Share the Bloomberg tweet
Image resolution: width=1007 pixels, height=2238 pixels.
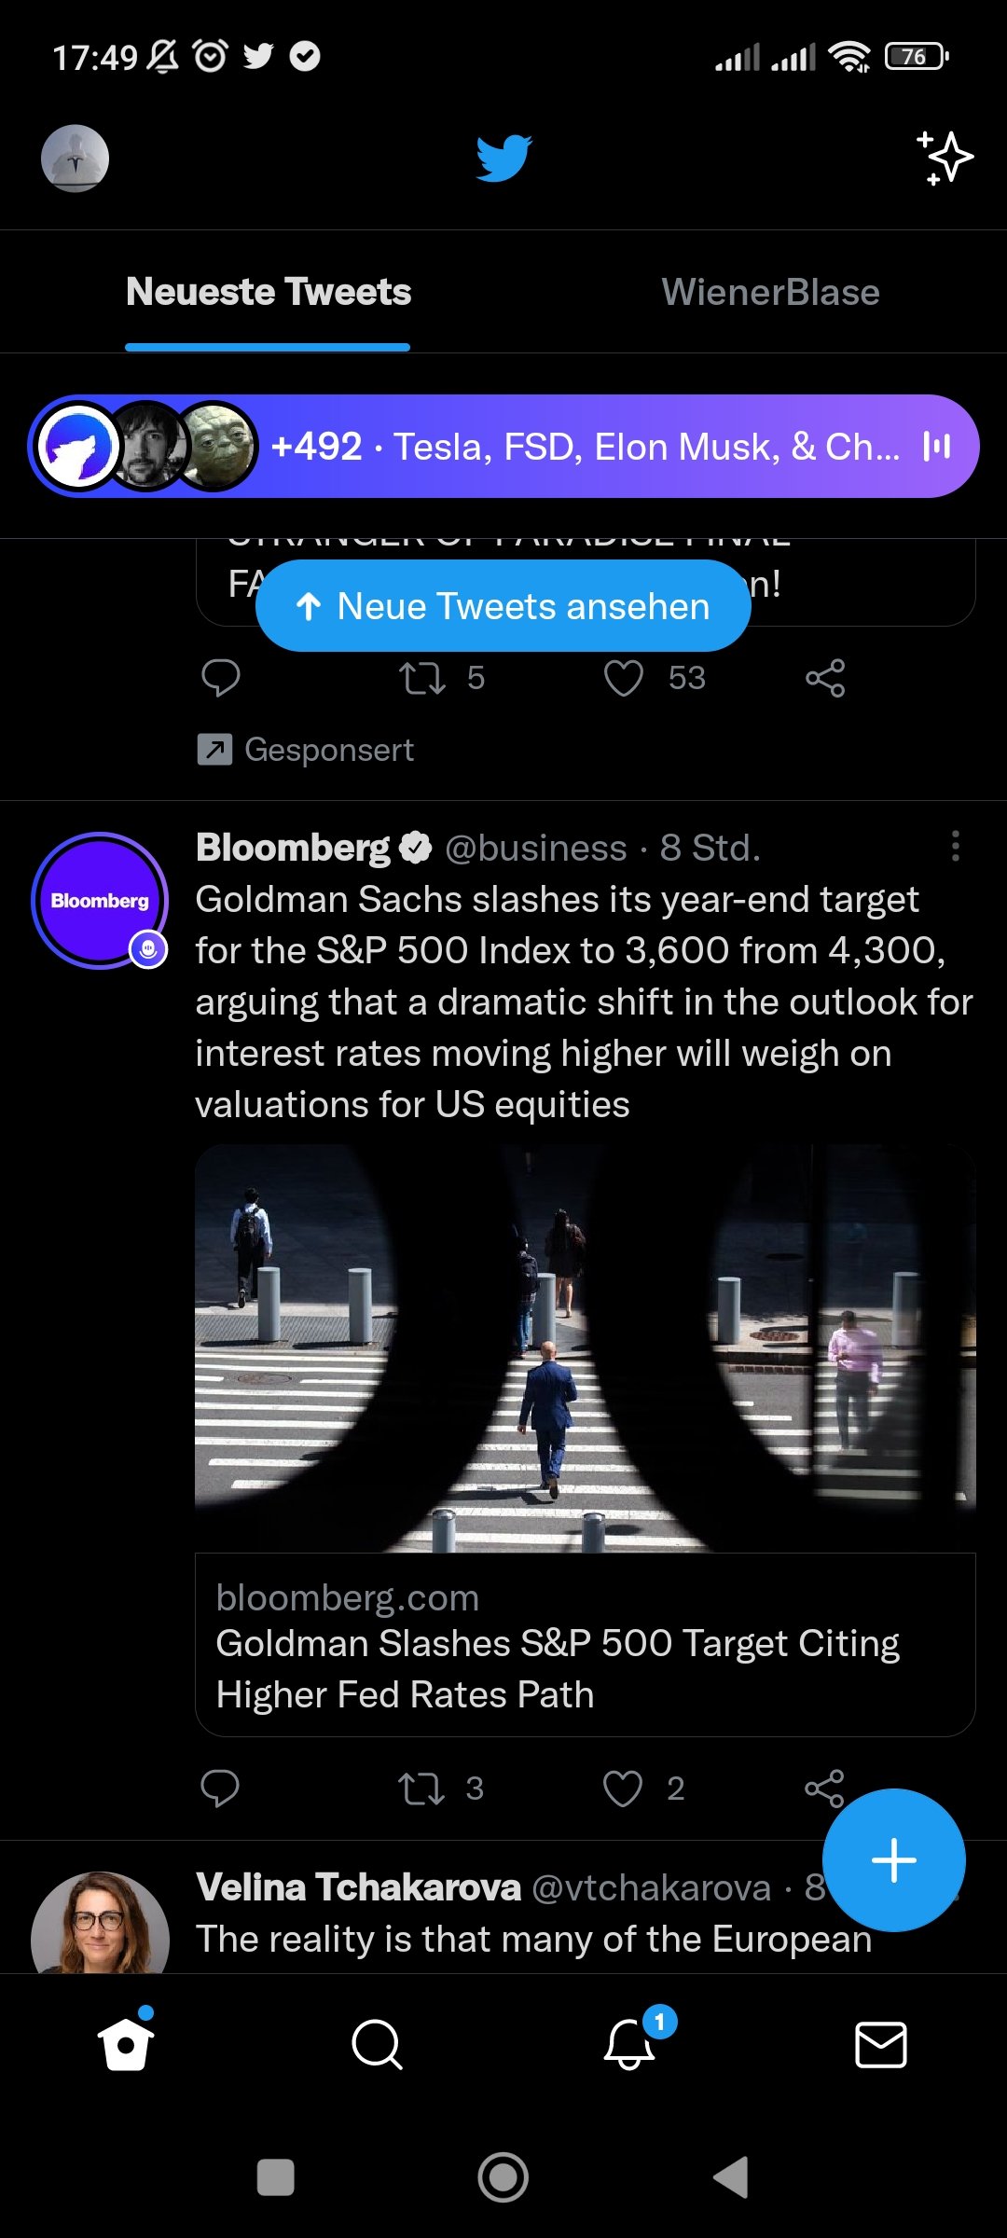[x=824, y=1787]
